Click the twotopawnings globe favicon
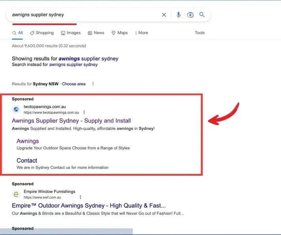 click(x=16, y=109)
